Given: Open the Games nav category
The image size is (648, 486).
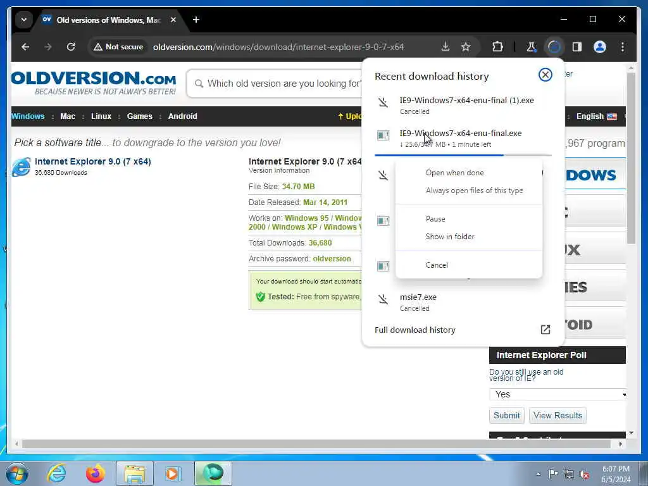Looking at the screenshot, I should coord(140,116).
